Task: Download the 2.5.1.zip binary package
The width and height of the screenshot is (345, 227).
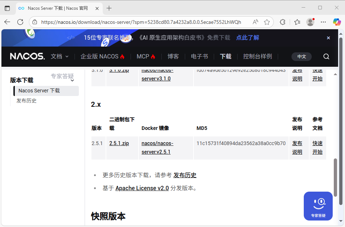Action: [119, 143]
